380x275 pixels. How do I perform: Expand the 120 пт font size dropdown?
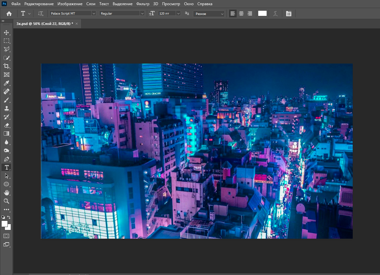pos(178,14)
